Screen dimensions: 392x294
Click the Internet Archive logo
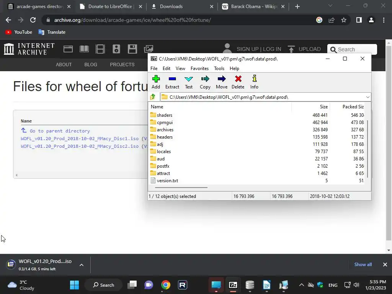(29, 49)
